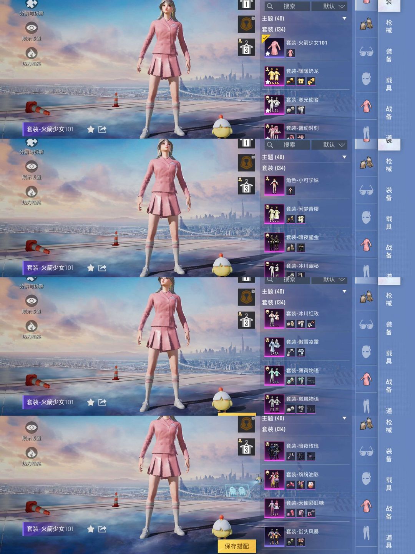Switch to 装备 tab in the 闲梦青缨 screenshot
The width and height of the screenshot is (415, 554).
click(389, 194)
